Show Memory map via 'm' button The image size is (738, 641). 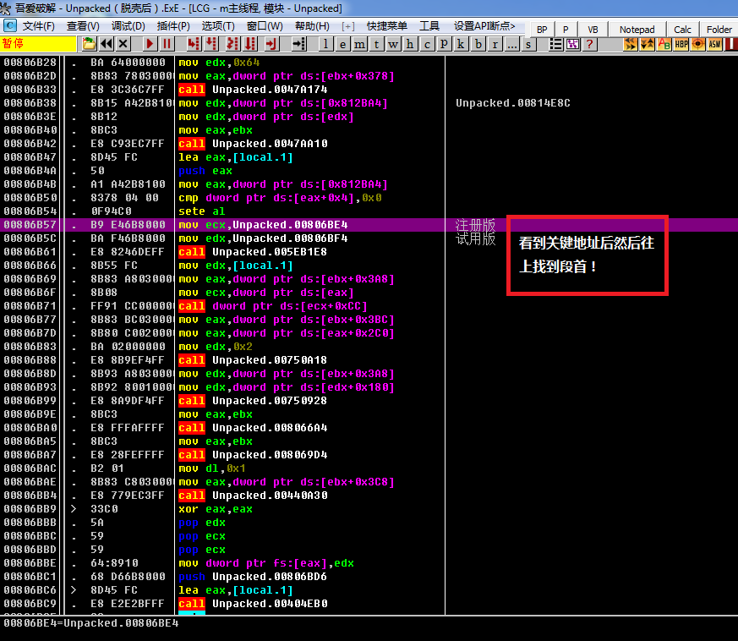click(x=359, y=44)
